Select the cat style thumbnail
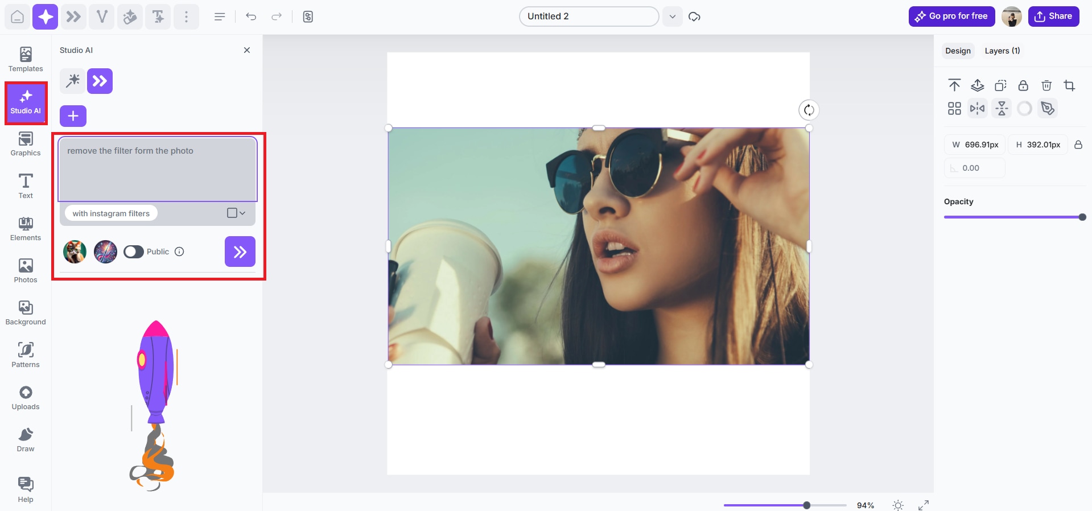Viewport: 1092px width, 511px height. tap(75, 252)
